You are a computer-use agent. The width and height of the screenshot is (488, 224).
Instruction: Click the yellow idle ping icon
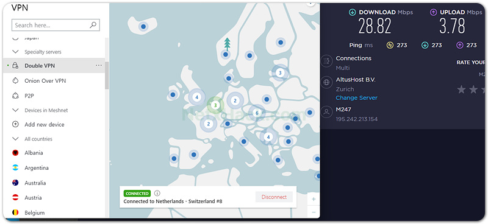tap(390, 46)
